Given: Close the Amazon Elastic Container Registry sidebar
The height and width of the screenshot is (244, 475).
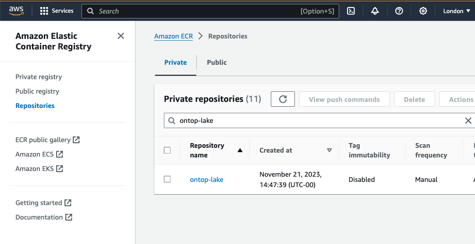Looking at the screenshot, I should point(121,36).
